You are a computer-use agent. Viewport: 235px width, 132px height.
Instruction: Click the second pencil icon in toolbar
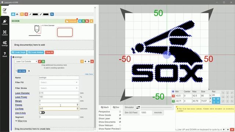point(41,14)
